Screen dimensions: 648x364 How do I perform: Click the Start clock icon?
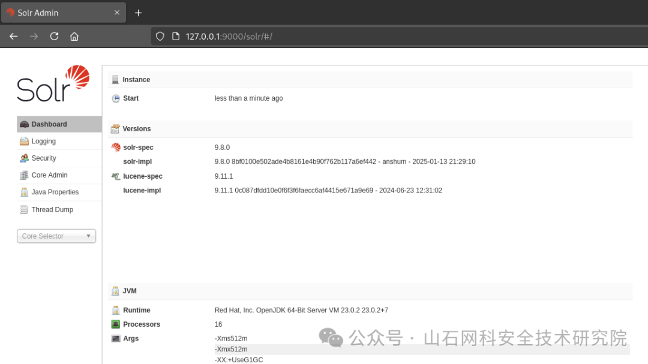point(116,98)
